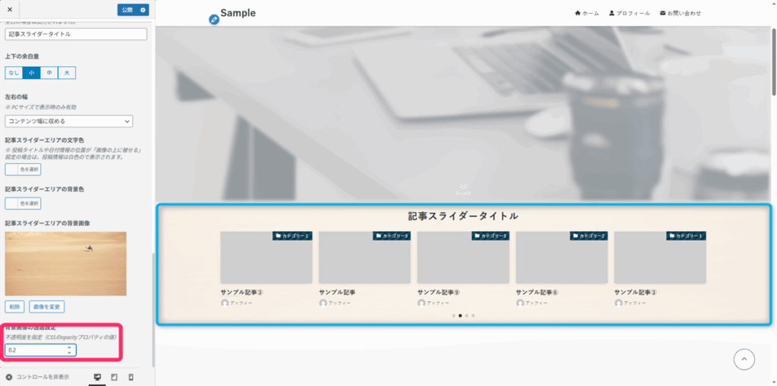The width and height of the screenshot is (777, 386).
Task: Click the customizer panel vertical scrollbar
Action: (153, 309)
